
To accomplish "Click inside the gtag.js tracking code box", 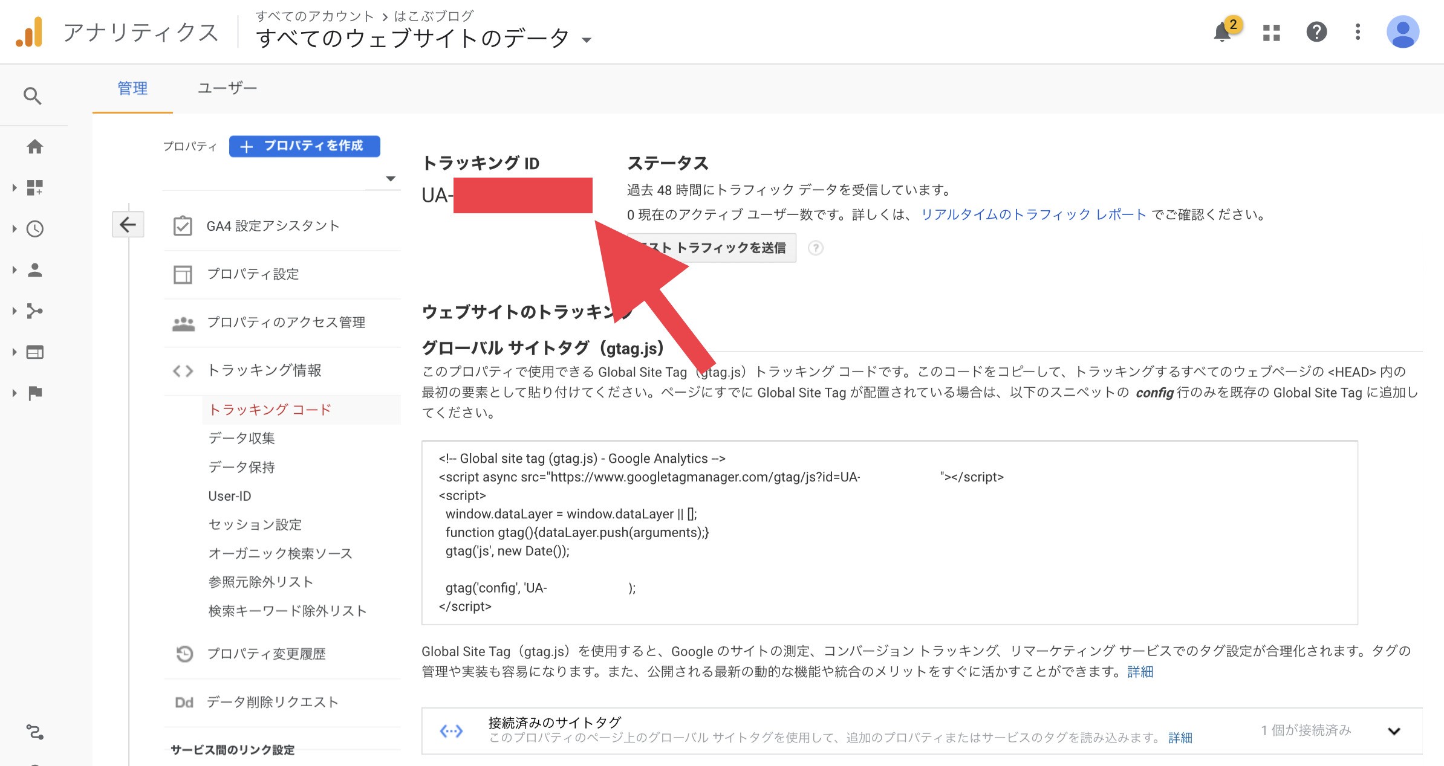I will tap(889, 533).
